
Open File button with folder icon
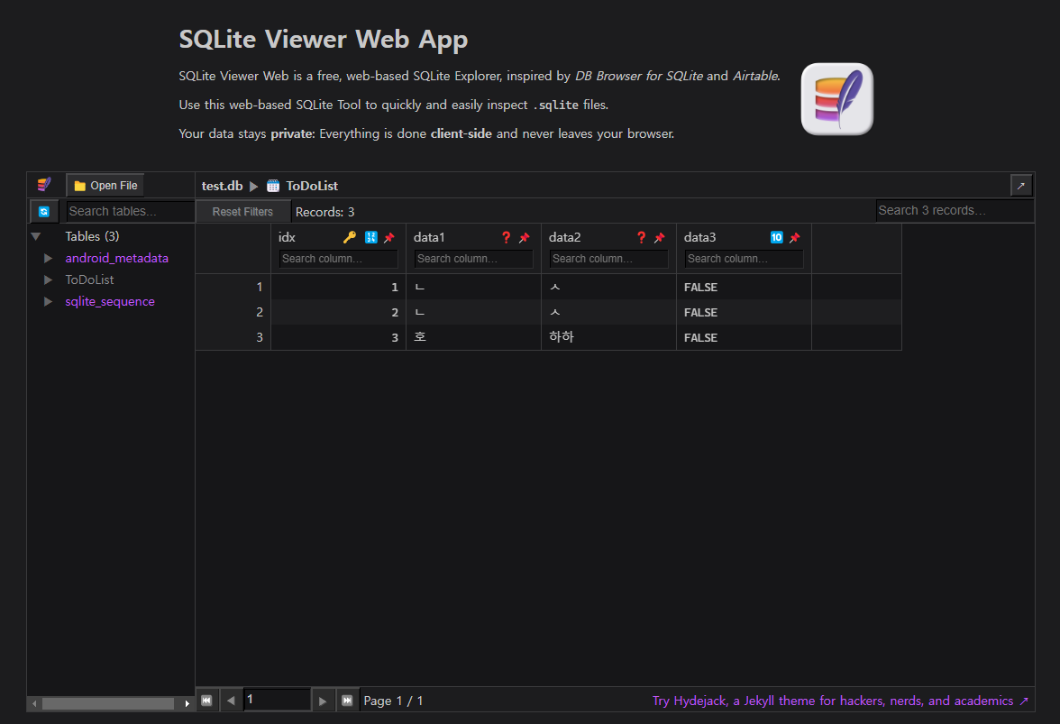pyautogui.click(x=105, y=185)
